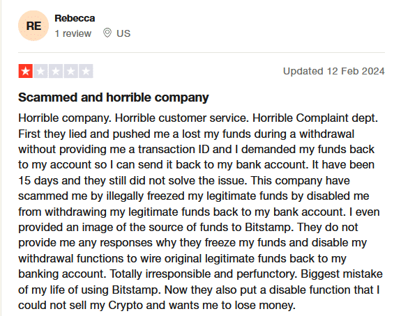Select the phrase 'Biggest mistake' in the review

[x=342, y=274]
